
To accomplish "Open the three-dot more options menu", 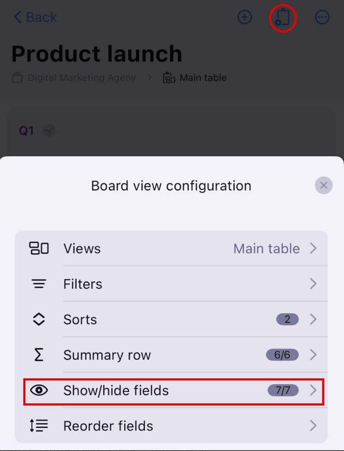I will pyautogui.click(x=322, y=17).
